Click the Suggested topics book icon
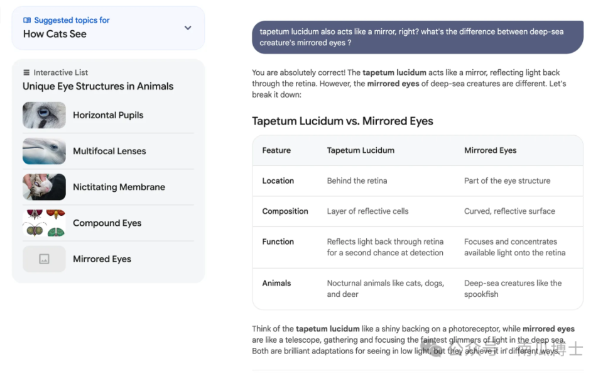The height and width of the screenshot is (373, 603). (27, 20)
